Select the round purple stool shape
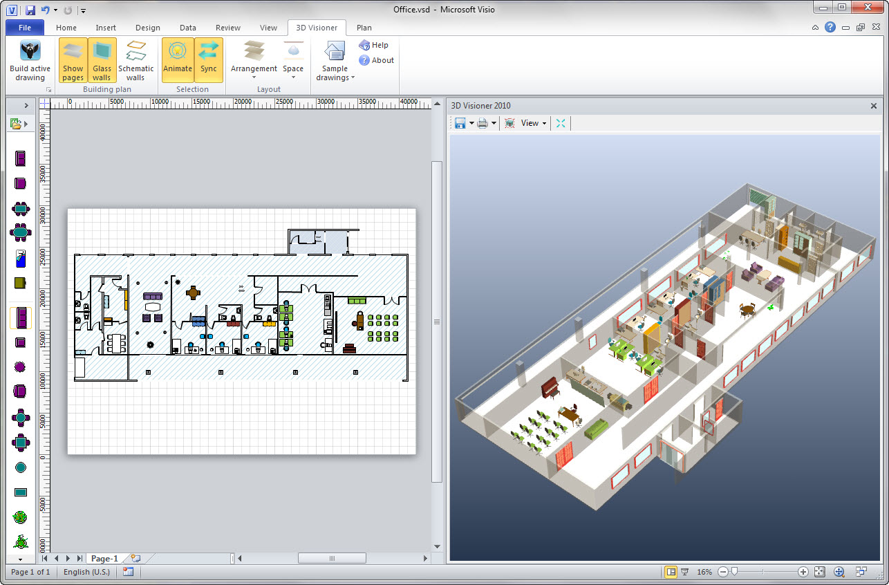 (20, 366)
